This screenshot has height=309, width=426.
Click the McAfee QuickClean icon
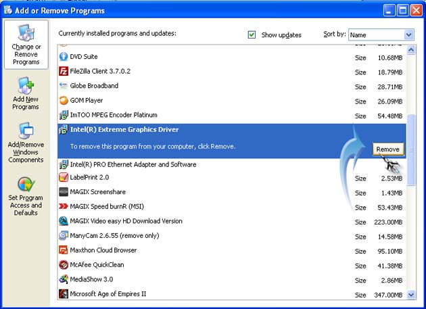click(64, 264)
